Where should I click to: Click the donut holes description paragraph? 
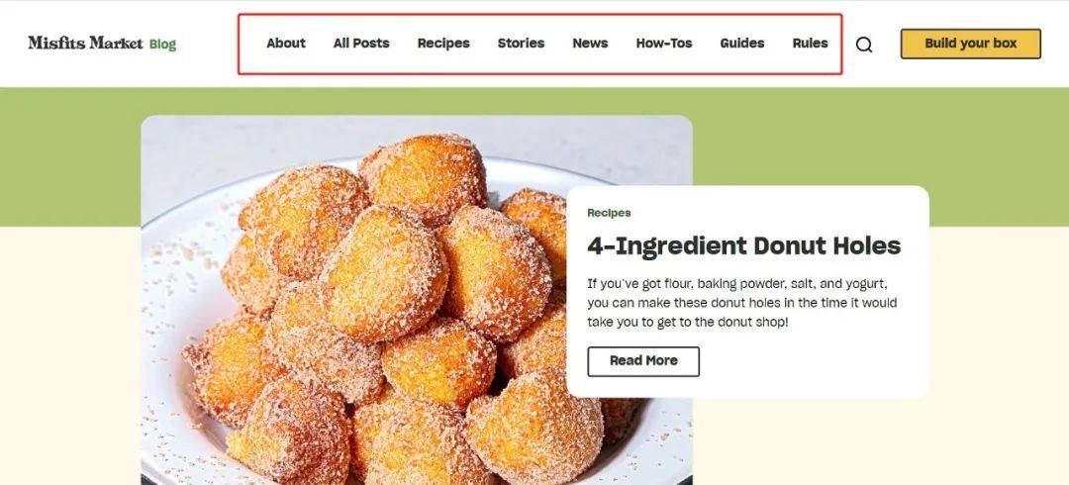click(741, 302)
